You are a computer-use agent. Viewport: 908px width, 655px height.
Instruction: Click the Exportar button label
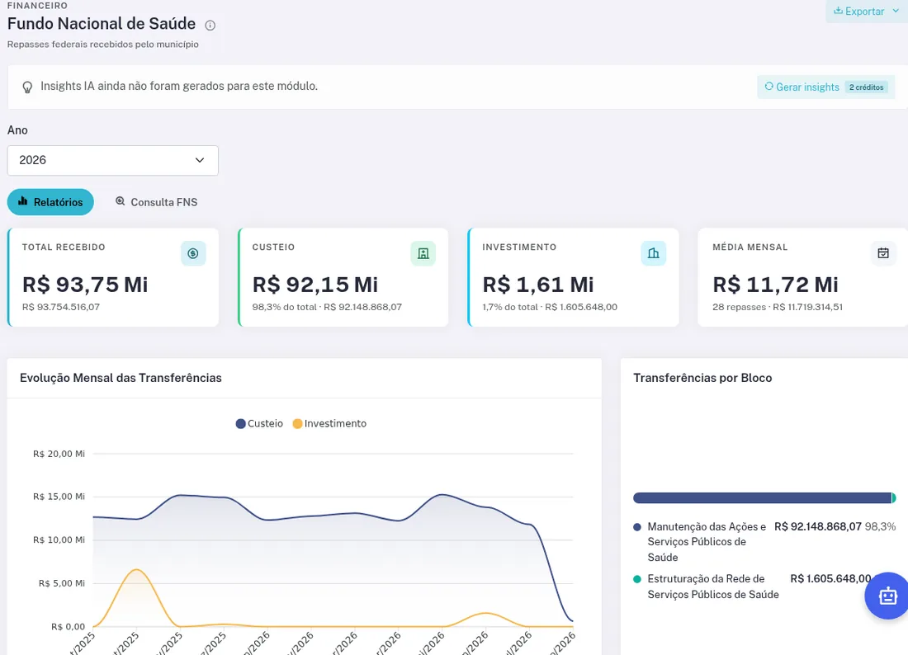[864, 12]
